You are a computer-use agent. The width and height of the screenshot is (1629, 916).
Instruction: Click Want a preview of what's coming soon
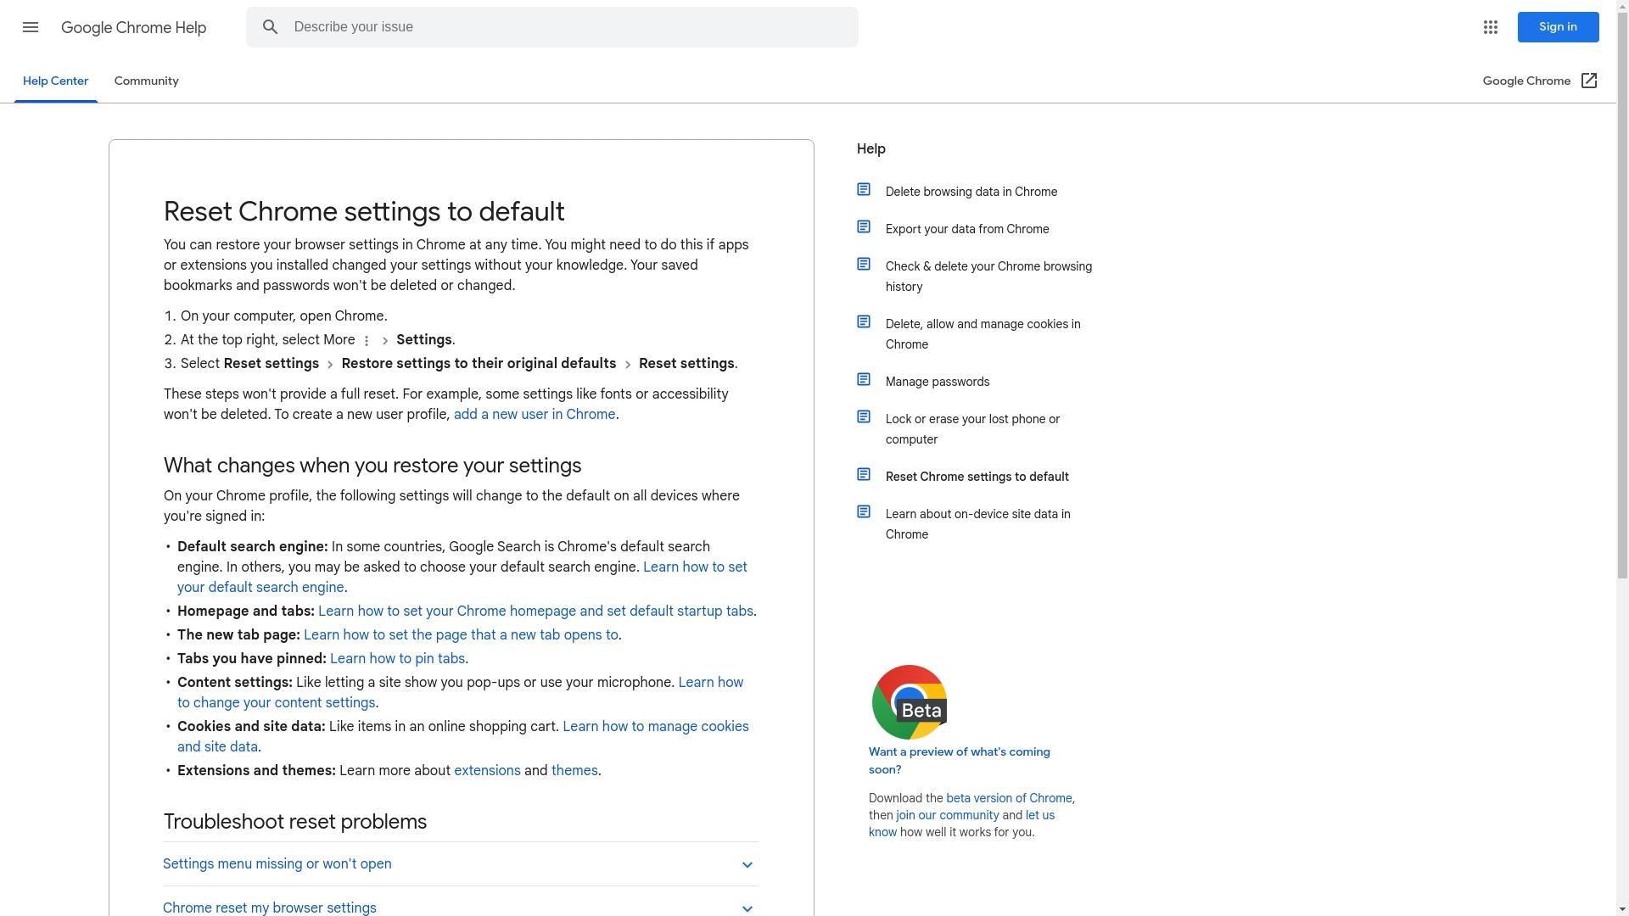[x=960, y=761]
